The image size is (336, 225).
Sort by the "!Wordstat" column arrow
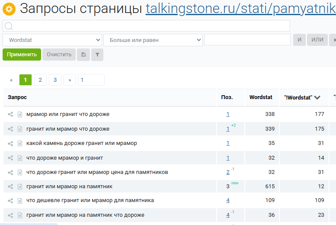tap(317, 98)
